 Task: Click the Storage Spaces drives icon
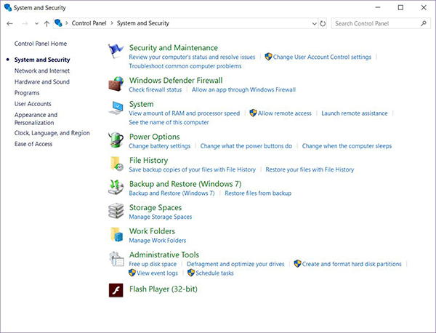point(116,212)
